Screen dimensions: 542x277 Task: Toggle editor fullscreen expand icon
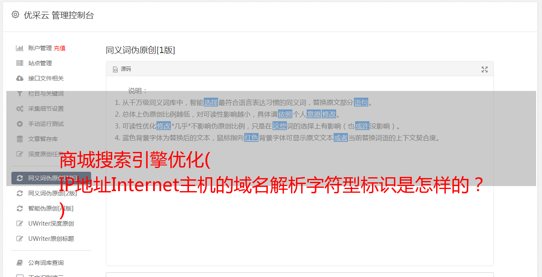coord(485,69)
